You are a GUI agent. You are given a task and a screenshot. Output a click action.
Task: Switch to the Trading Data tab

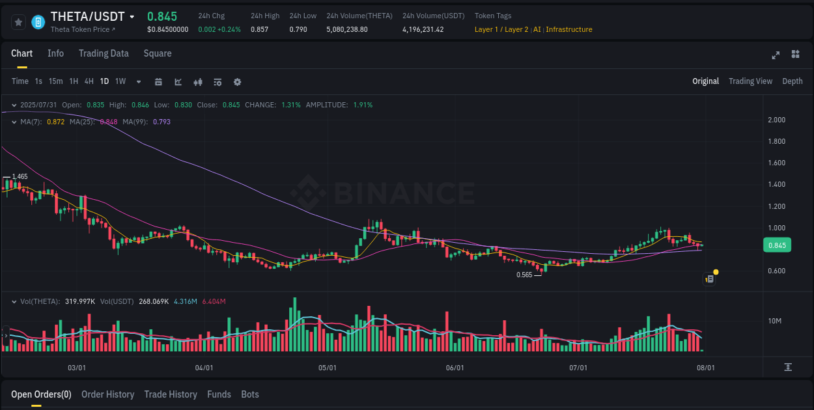click(x=104, y=53)
